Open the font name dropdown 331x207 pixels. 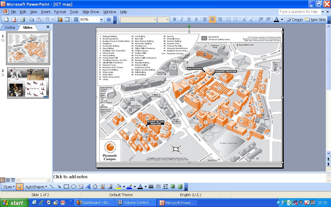[155, 19]
